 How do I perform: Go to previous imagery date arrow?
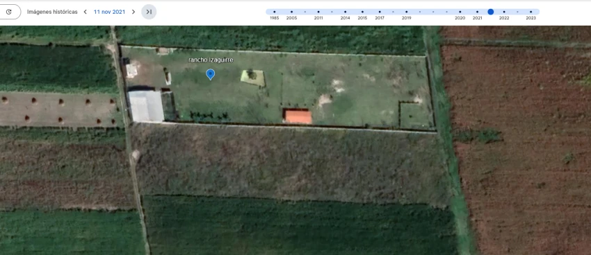[86, 12]
